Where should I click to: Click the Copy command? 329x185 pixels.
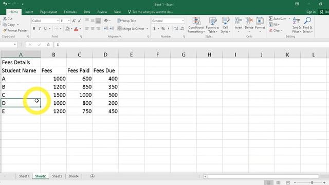pyautogui.click(x=9, y=25)
